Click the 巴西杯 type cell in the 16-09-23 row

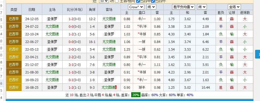click(14, 80)
